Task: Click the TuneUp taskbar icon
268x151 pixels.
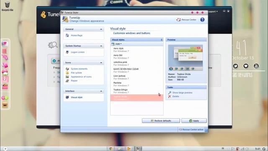Action: [x=129, y=148]
